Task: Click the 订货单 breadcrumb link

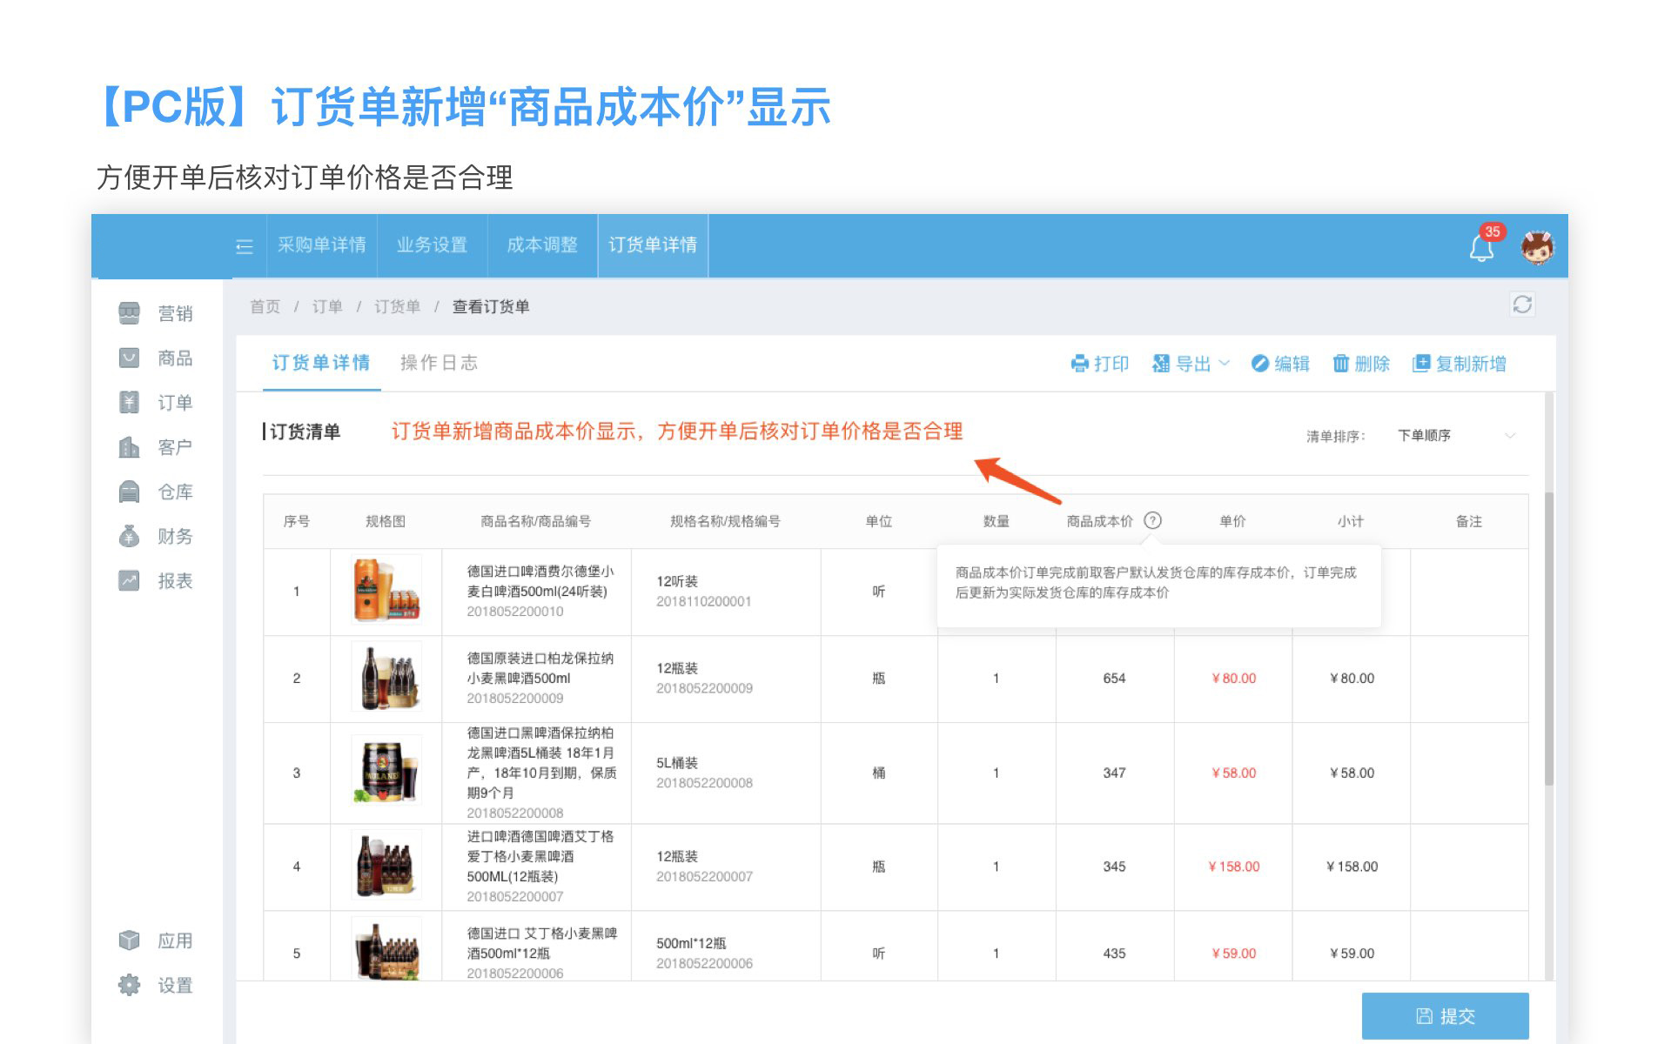Action: pos(397,306)
